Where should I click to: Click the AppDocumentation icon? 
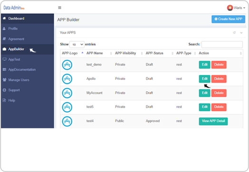point(4,69)
